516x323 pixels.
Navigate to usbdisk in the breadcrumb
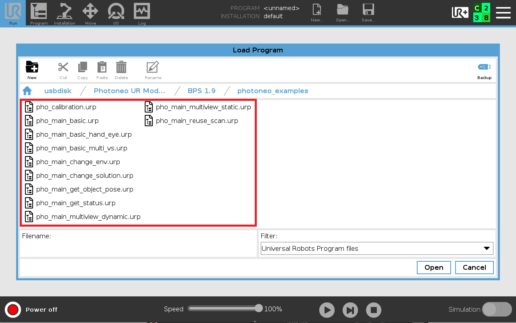pyautogui.click(x=58, y=91)
